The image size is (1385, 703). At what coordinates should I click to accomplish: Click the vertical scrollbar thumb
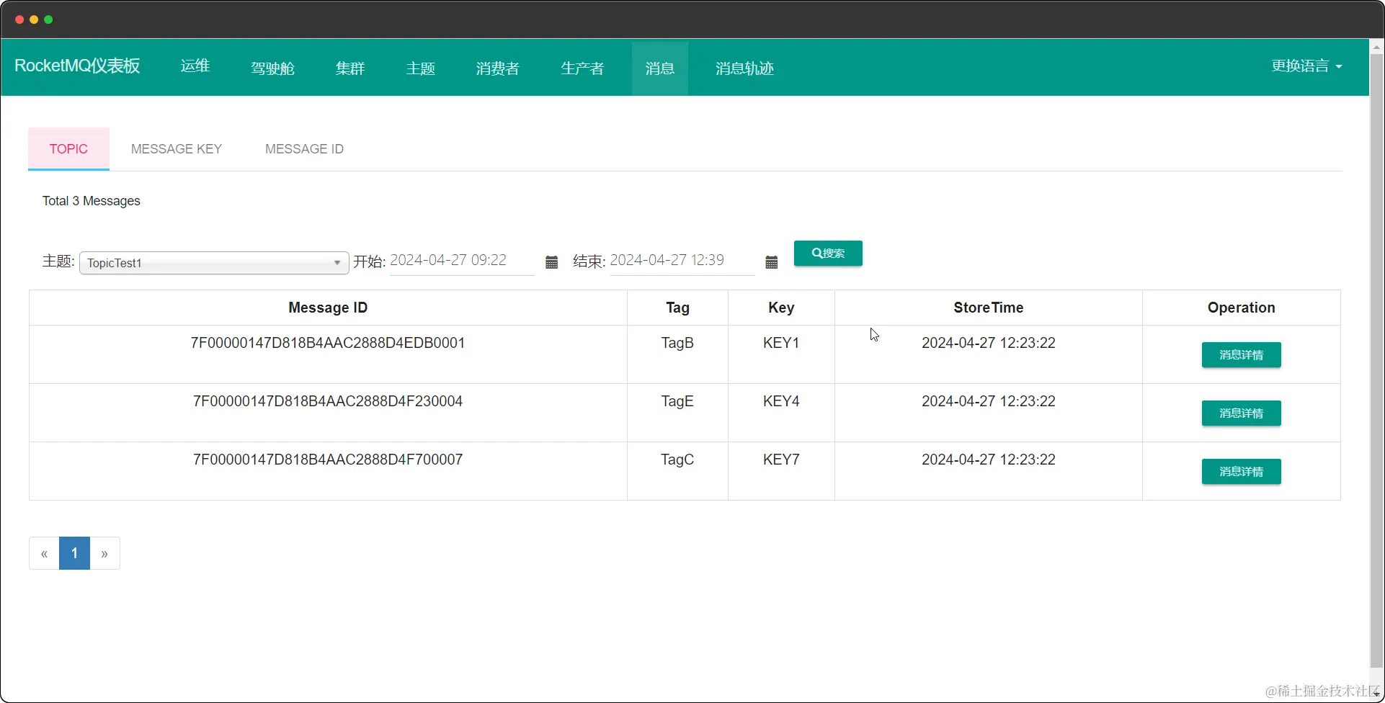point(1376,360)
